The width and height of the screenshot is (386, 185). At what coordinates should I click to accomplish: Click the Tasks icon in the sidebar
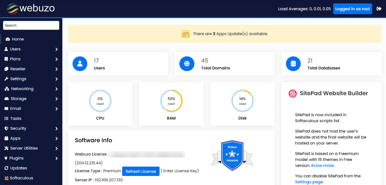[7, 118]
